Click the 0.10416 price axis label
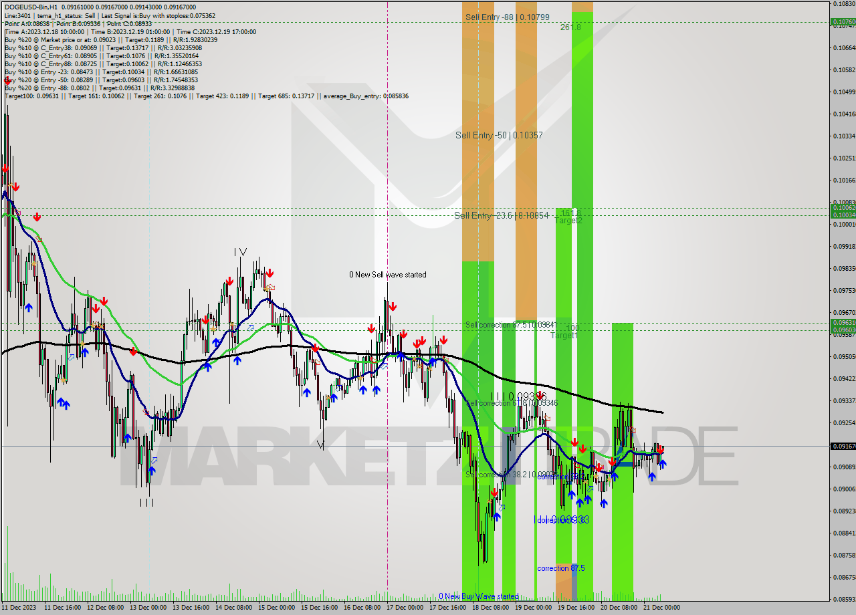The width and height of the screenshot is (856, 615). [845, 114]
